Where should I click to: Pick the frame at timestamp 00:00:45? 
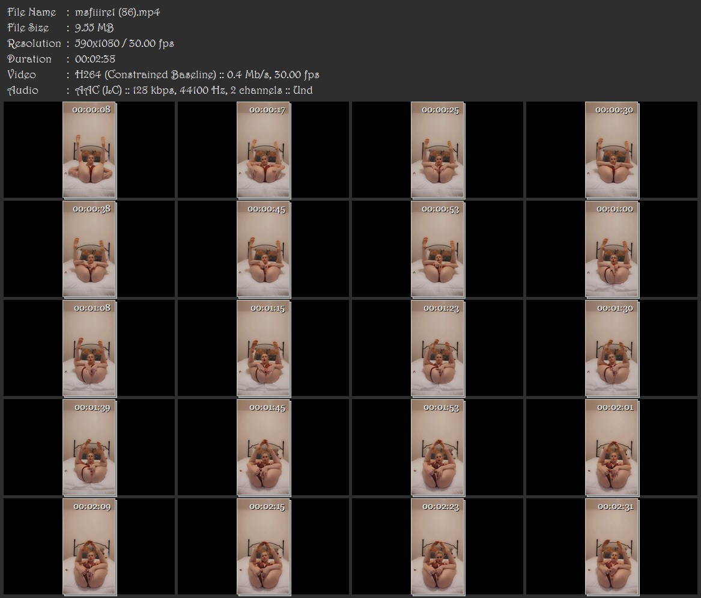click(264, 249)
